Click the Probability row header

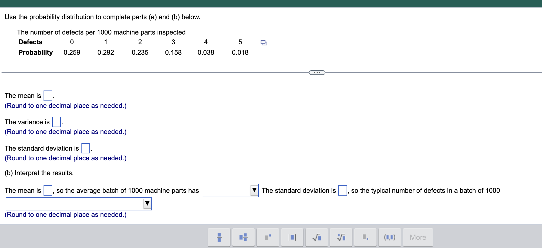click(36, 52)
